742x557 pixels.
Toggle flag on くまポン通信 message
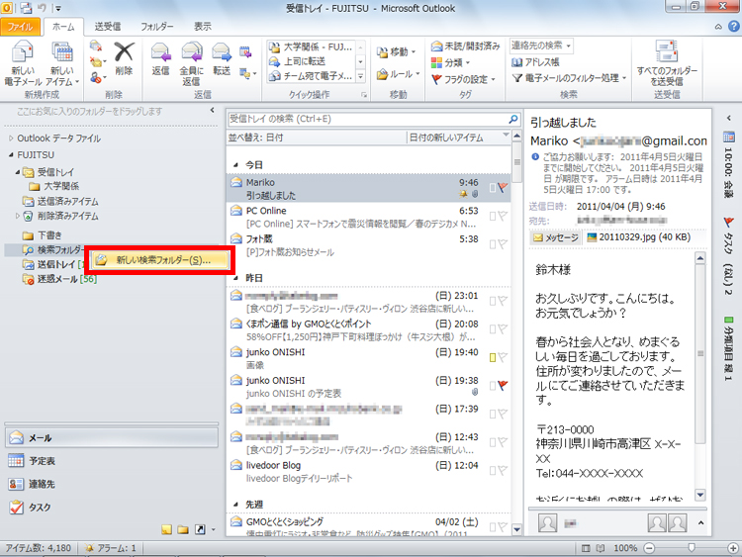[x=503, y=328]
